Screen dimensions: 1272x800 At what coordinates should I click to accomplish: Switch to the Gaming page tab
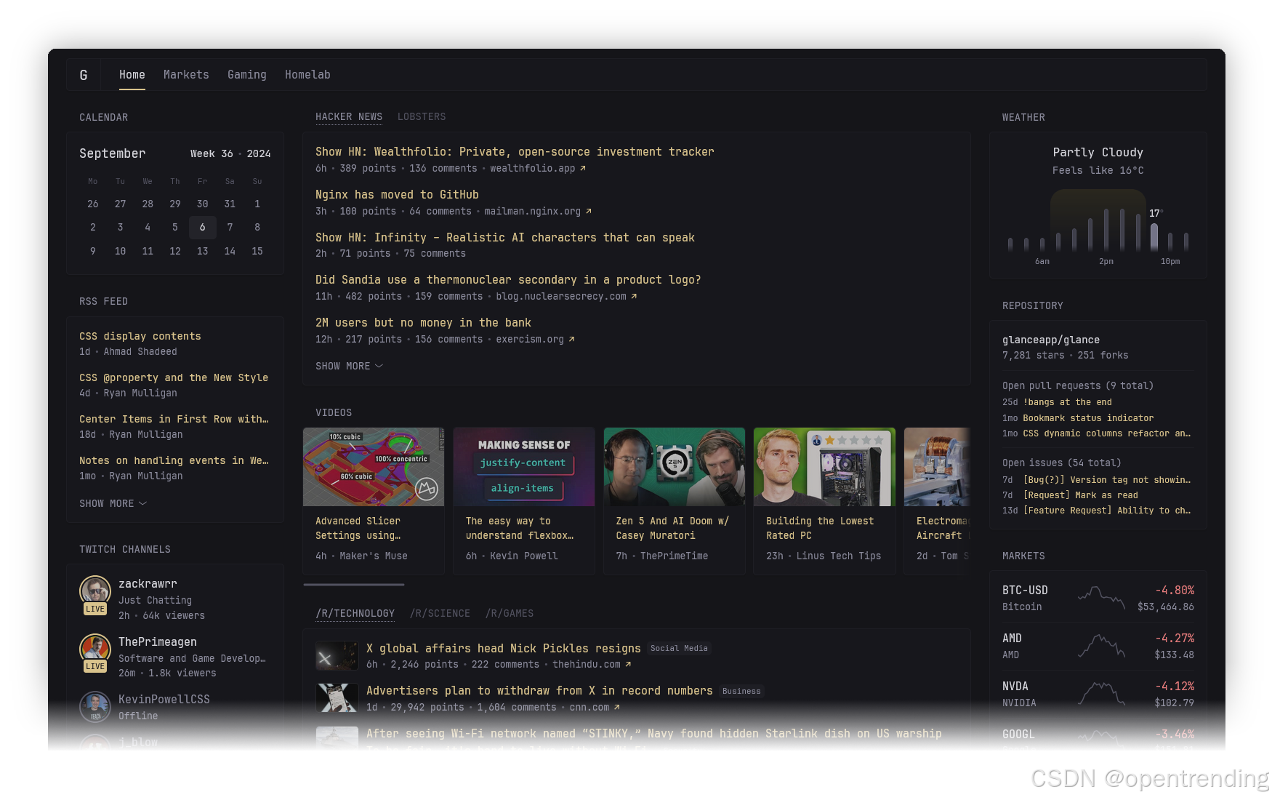247,75
